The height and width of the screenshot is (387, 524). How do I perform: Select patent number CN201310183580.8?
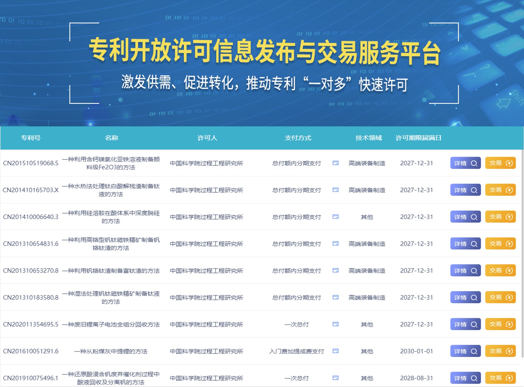point(31,297)
